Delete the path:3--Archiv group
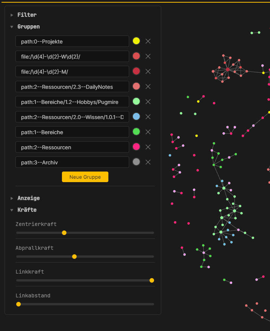The height and width of the screenshot is (331, 270). click(148, 162)
